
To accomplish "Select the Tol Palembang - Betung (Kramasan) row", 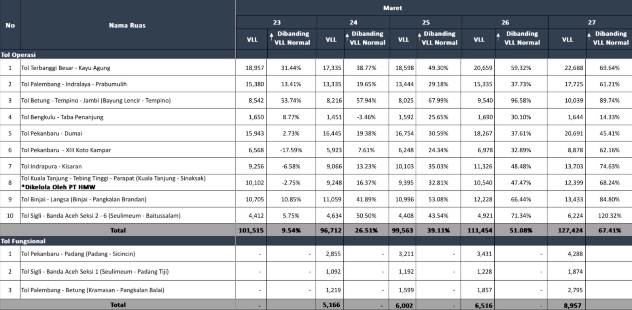I will point(93,290).
